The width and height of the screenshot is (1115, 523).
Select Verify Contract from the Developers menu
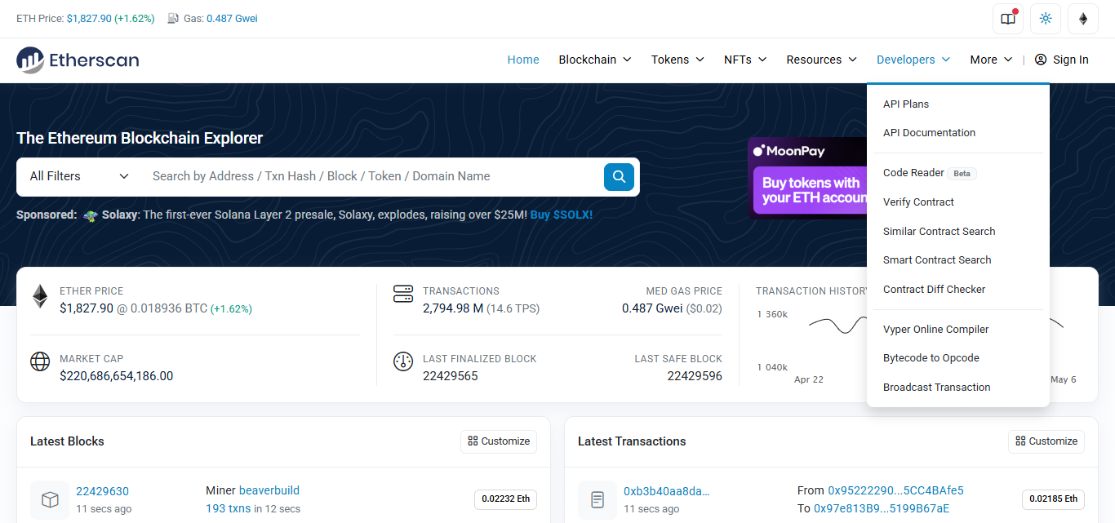pyautogui.click(x=917, y=202)
